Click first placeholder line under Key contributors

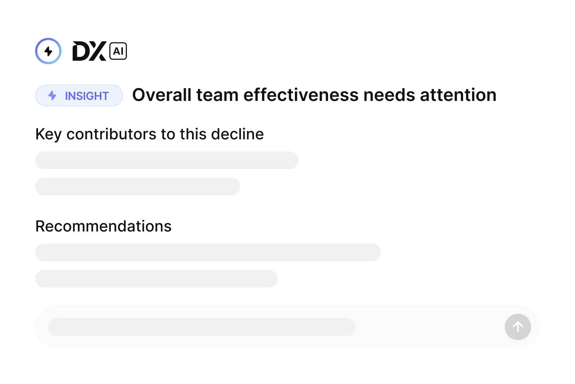tap(167, 160)
